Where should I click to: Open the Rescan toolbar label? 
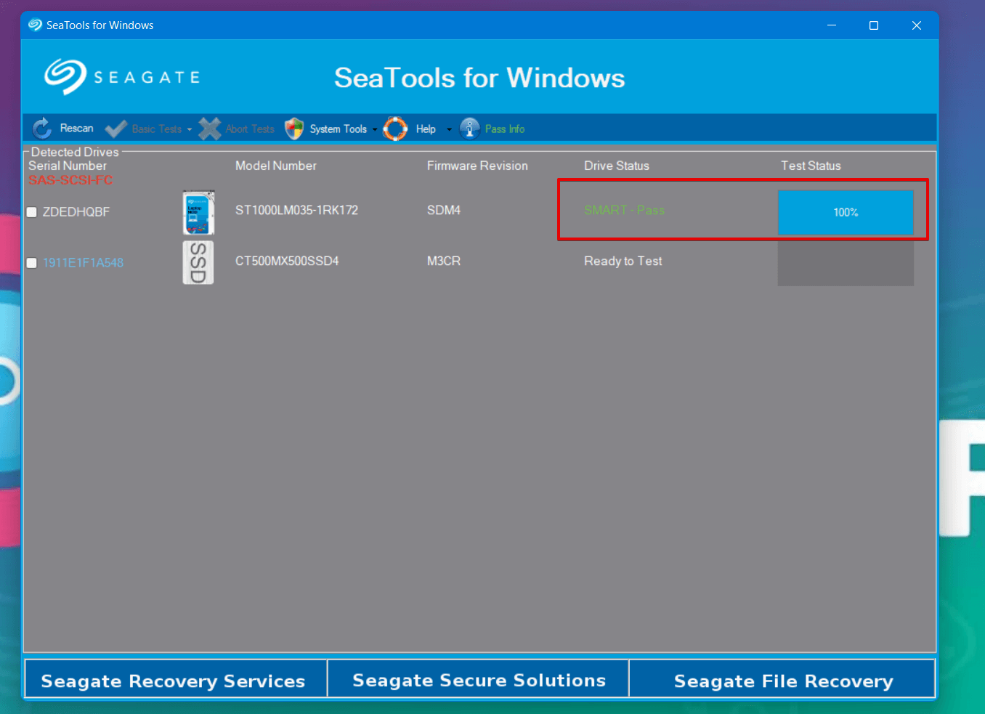click(76, 128)
